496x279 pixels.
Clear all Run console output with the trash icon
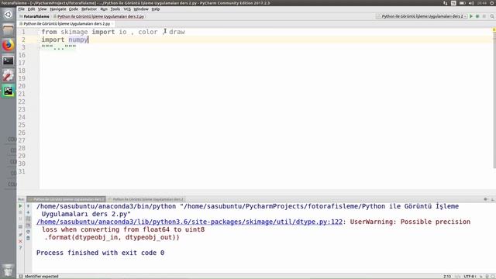28,238
